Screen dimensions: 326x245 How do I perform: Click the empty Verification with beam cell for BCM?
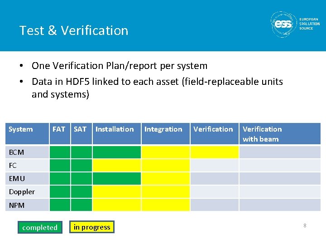(280, 152)
